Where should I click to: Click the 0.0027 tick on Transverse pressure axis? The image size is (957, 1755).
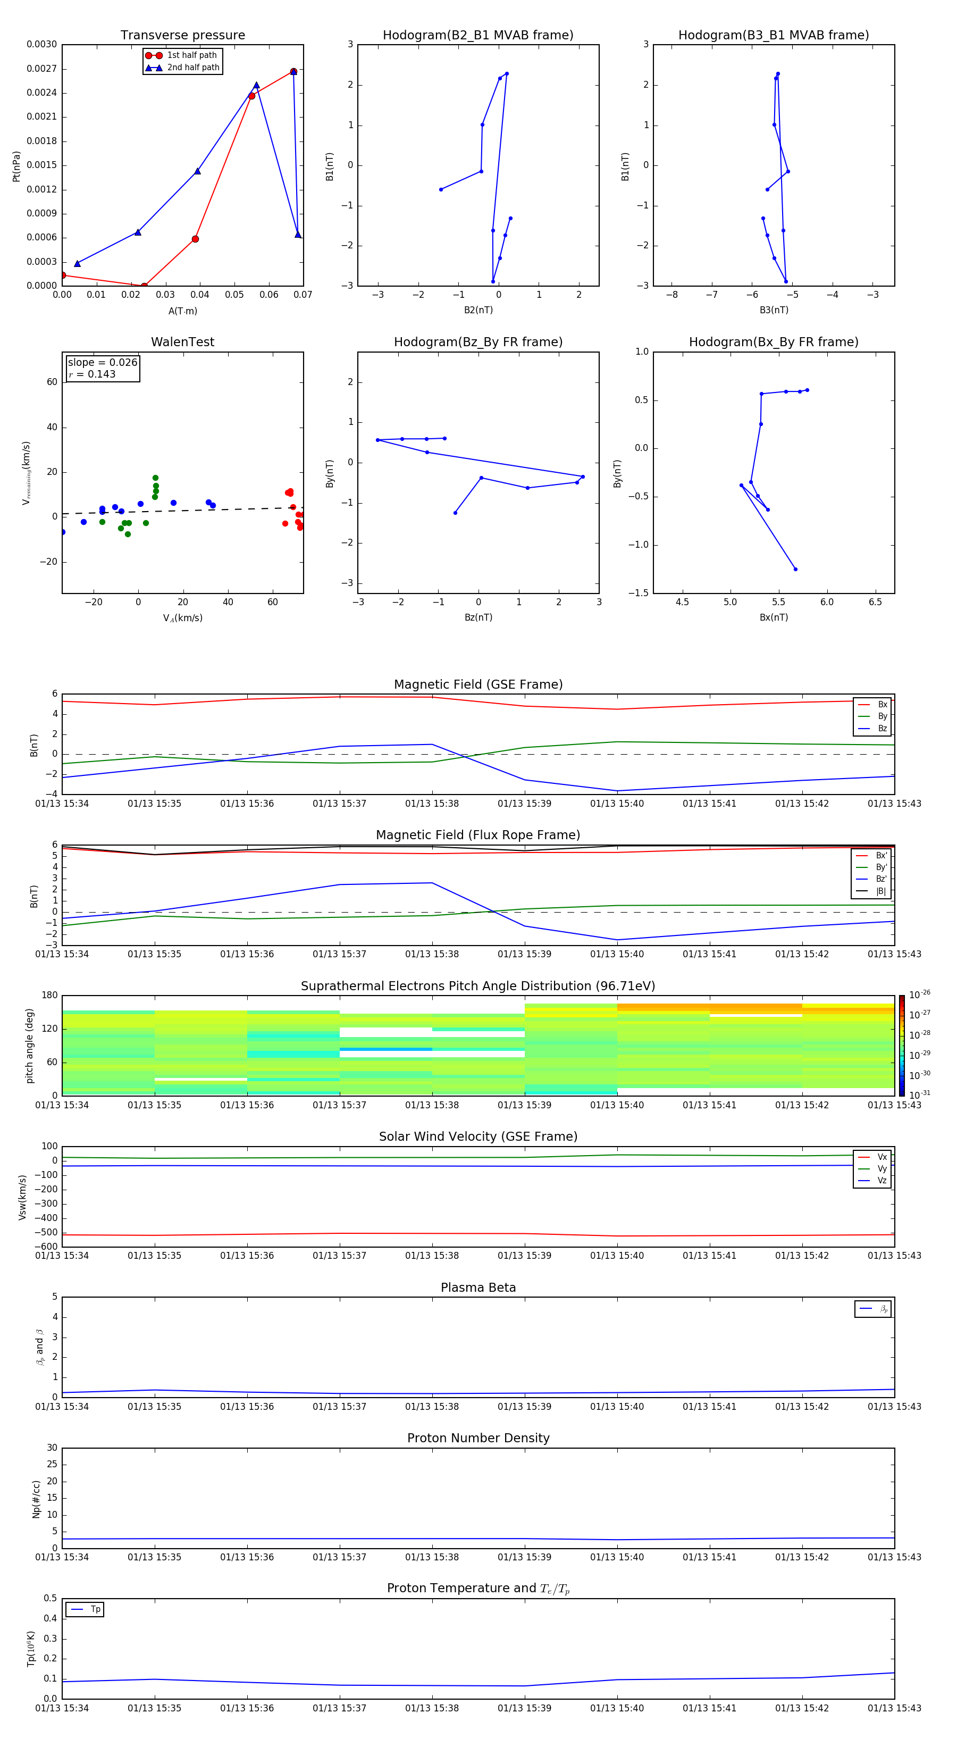(41, 69)
